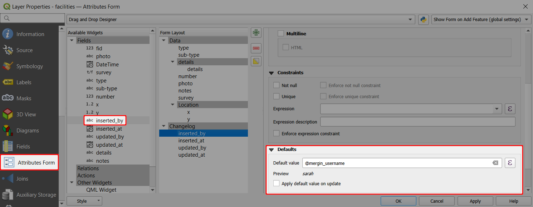
Task: Clear the default value field
Action: pyautogui.click(x=495, y=163)
